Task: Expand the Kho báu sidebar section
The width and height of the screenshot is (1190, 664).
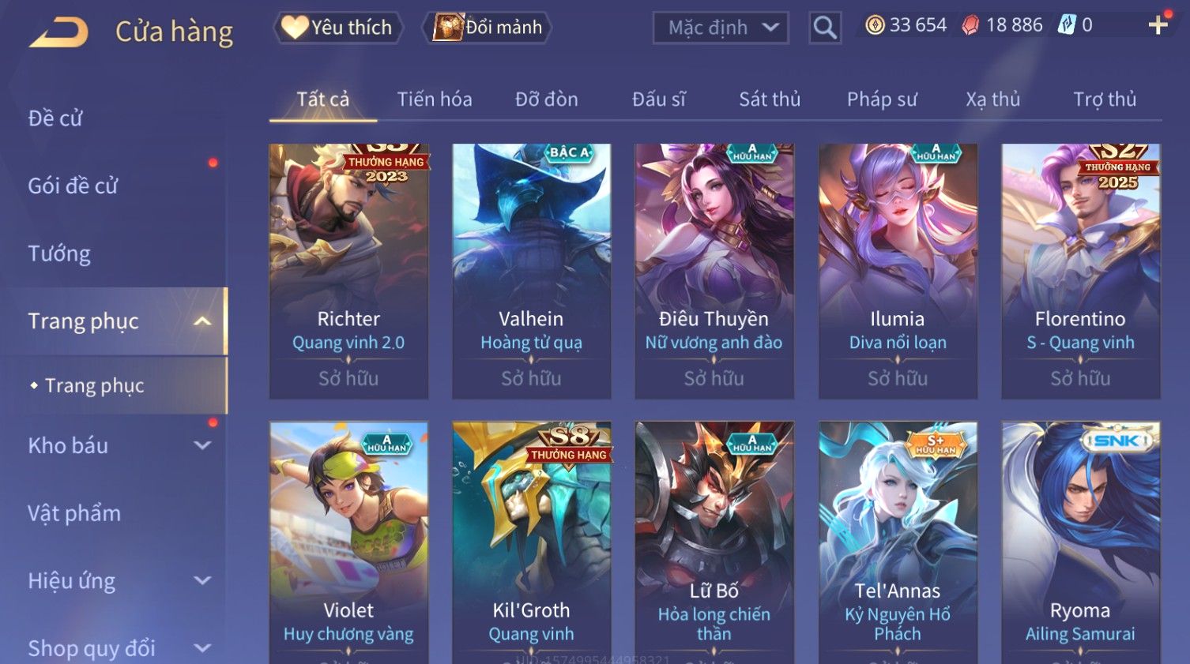Action: point(202,445)
